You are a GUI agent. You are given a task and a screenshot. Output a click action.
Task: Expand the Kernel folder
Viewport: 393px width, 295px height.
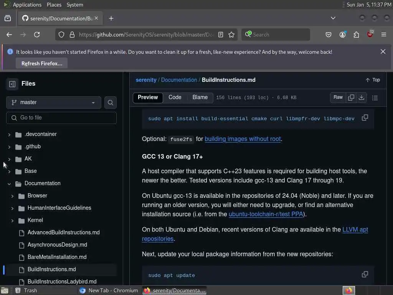[x=12, y=221]
